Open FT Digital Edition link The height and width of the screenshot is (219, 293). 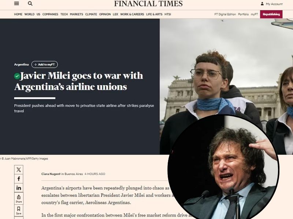(x=225, y=14)
